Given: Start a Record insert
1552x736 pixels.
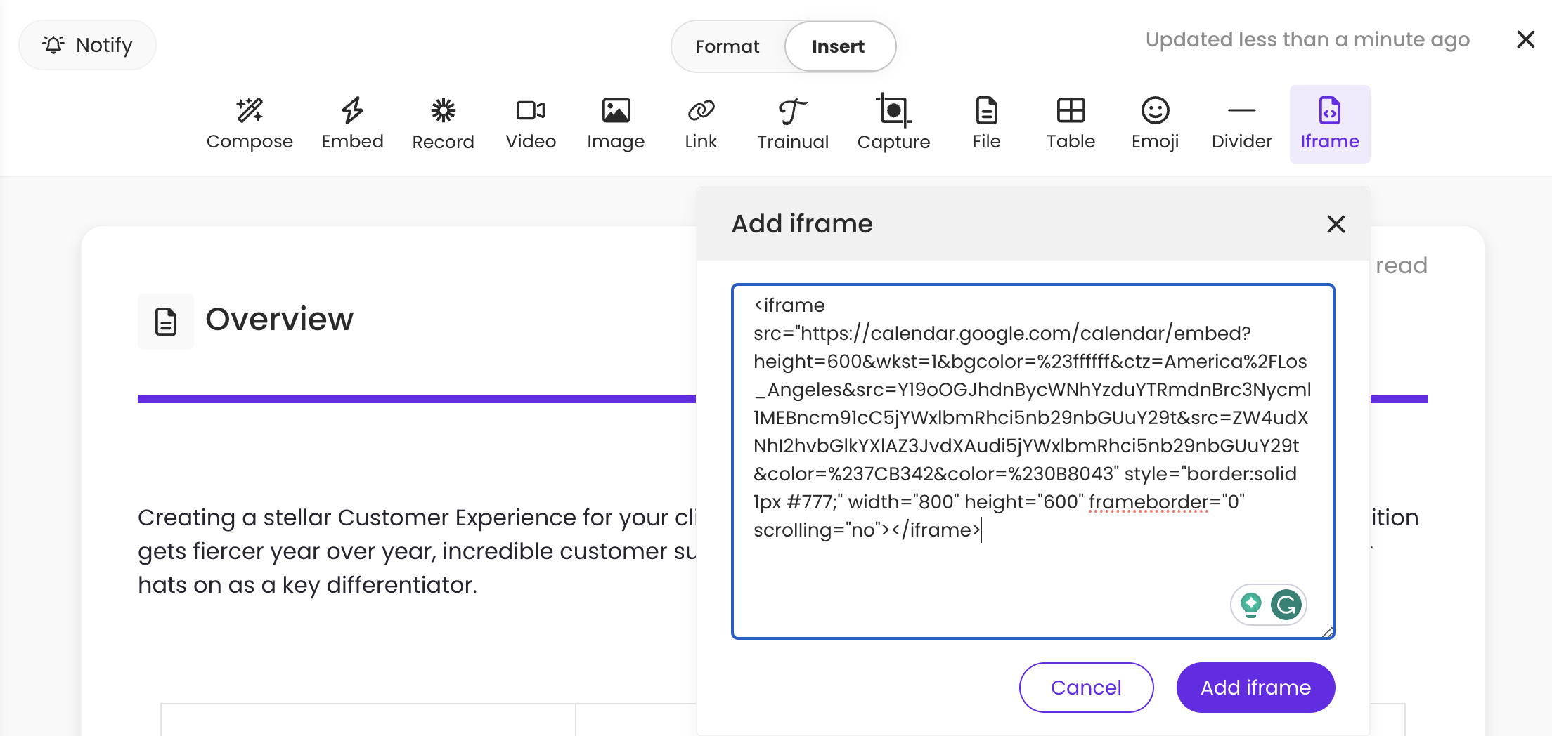Looking at the screenshot, I should (443, 124).
